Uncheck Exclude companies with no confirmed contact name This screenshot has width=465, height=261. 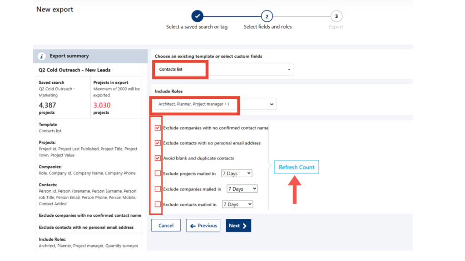[x=158, y=128]
